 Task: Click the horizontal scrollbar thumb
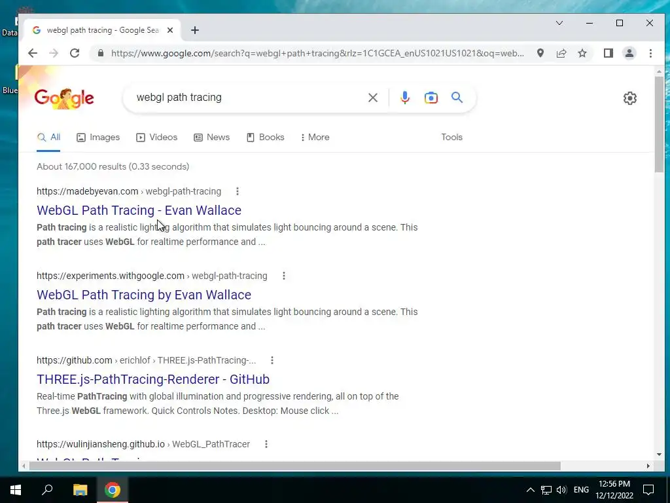[294, 466]
